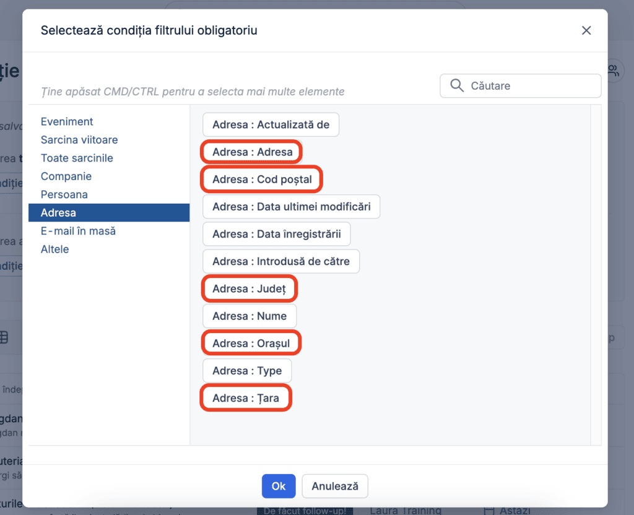Switch to the Persoana category
634x515 pixels.
pyautogui.click(x=64, y=194)
